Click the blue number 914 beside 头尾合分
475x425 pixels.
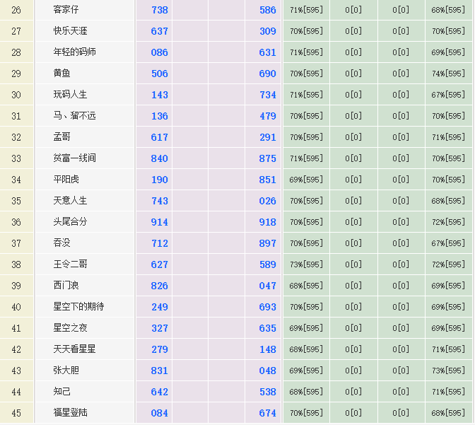click(x=160, y=222)
